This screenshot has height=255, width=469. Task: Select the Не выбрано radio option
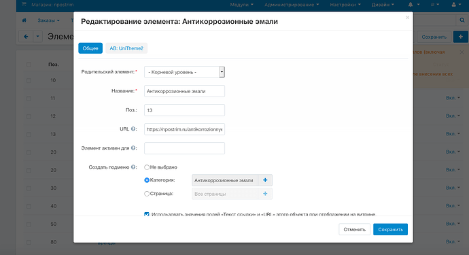tap(147, 167)
